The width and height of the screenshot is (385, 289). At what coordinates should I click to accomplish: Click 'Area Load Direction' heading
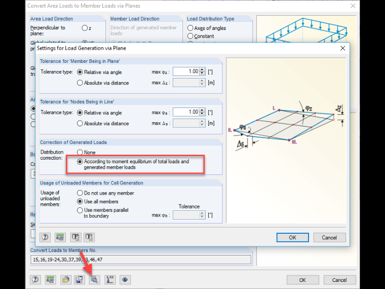tap(52, 19)
